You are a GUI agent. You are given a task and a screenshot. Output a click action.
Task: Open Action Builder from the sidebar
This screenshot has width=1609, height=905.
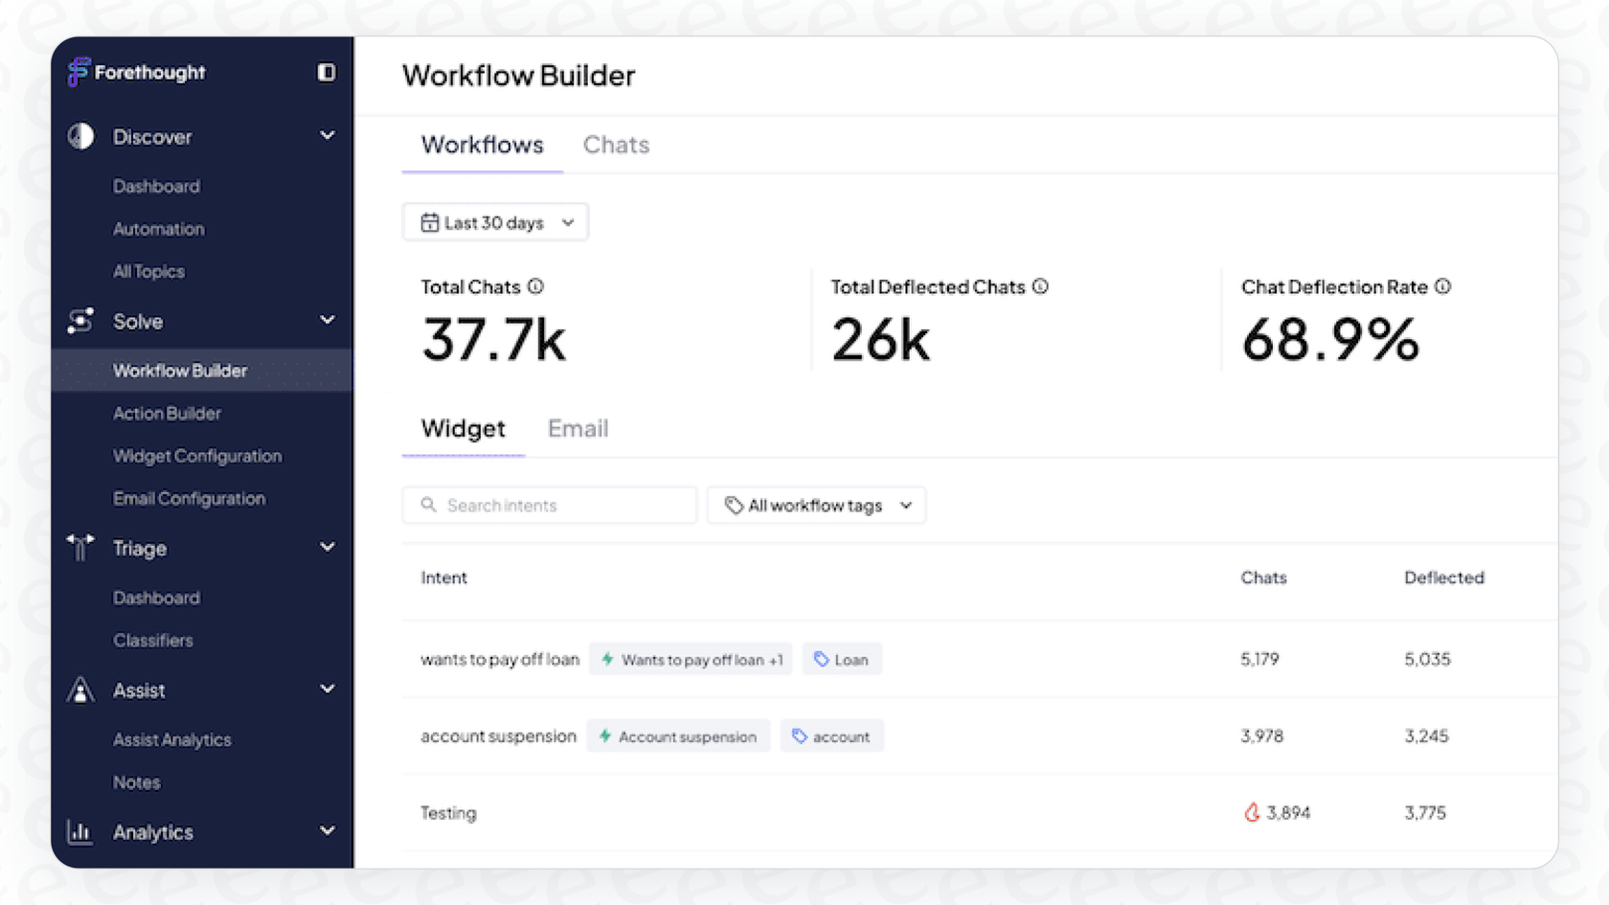point(168,413)
